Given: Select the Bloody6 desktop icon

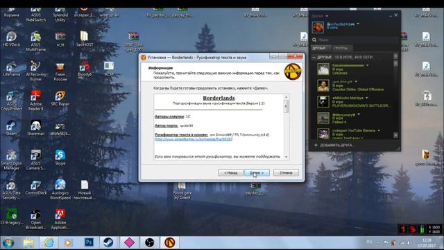Looking at the screenshot, I should pyautogui.click(x=85, y=69).
